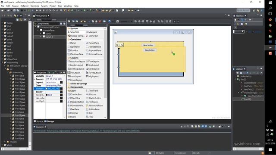Choose the JCheckBox component
This screenshot has width=276, height=155.
pos(74,98)
